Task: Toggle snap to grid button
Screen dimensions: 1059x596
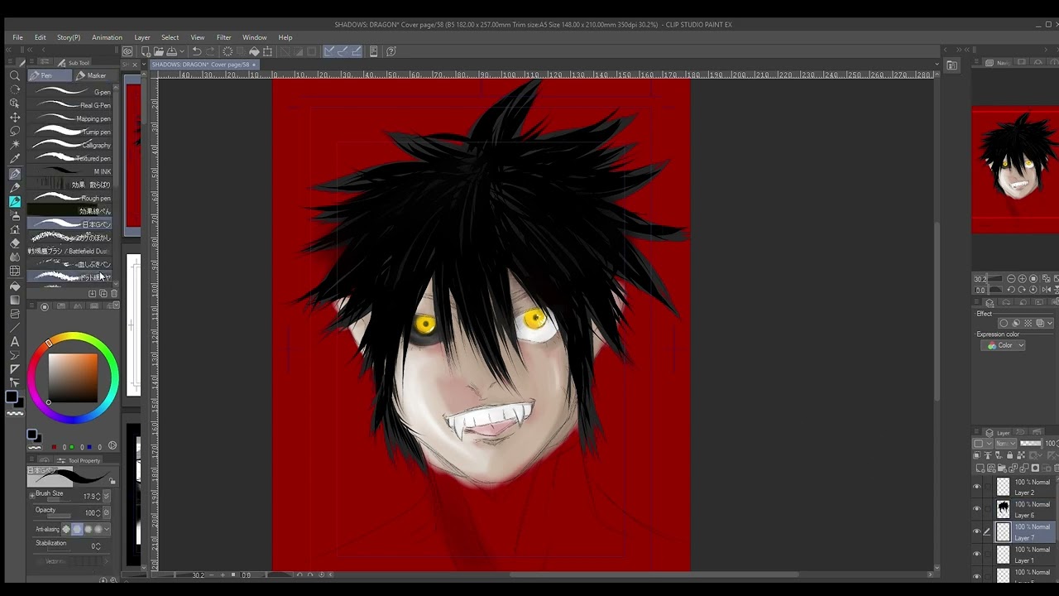Action: 357,51
